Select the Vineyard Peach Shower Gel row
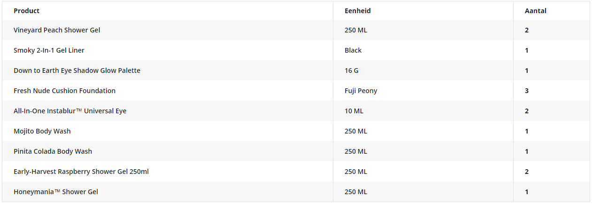Screen dimensions: 592x204 pos(296,30)
